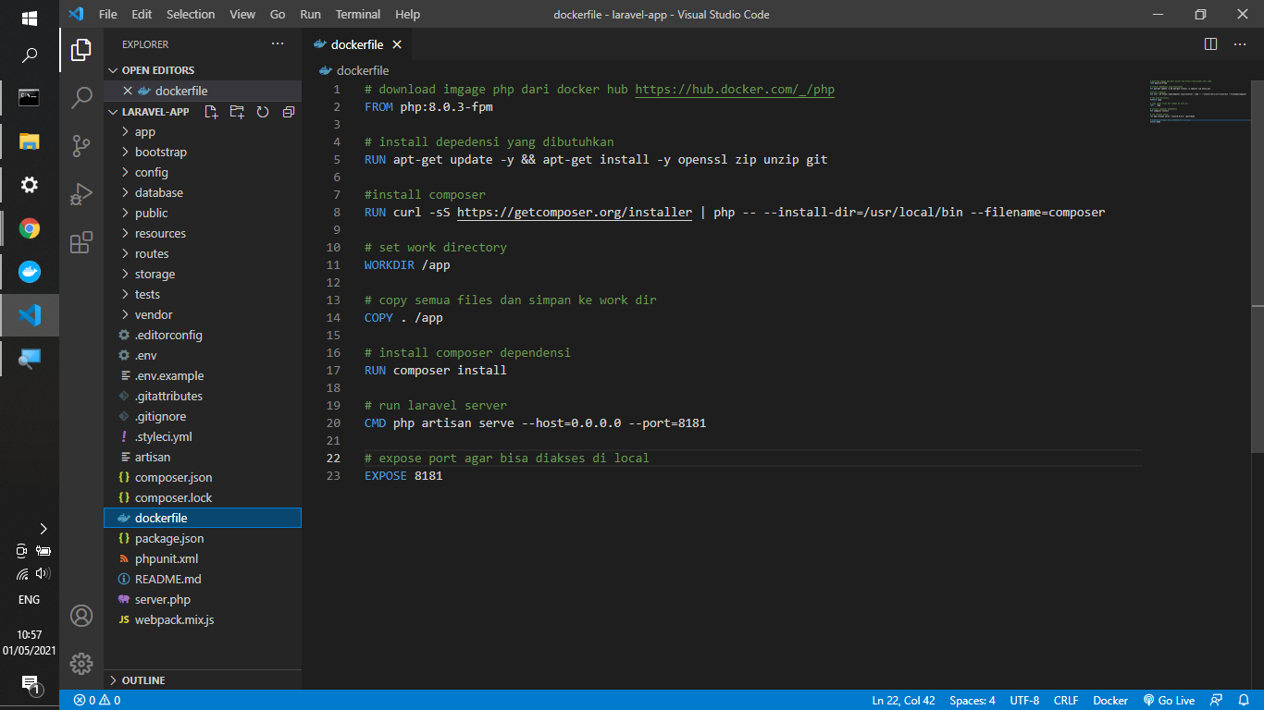Open the Accounts menu in activity bar
Image resolution: width=1264 pixels, height=710 pixels.
81,616
